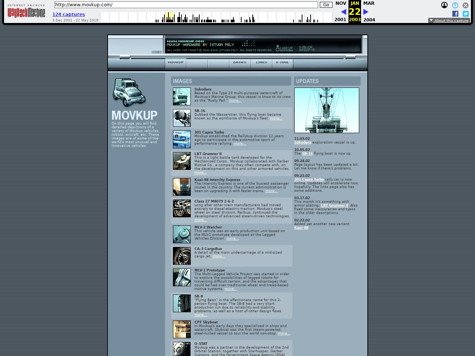This screenshot has height=356, width=475.
Task: Click the LBT Grumner II link in updates
Action: 334,205
